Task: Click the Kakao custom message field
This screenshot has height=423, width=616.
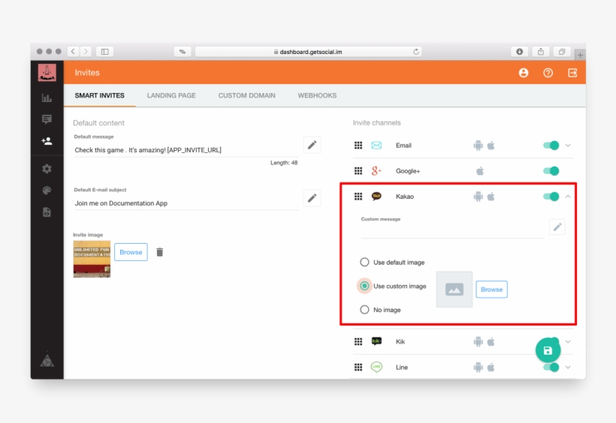Action: tap(452, 231)
